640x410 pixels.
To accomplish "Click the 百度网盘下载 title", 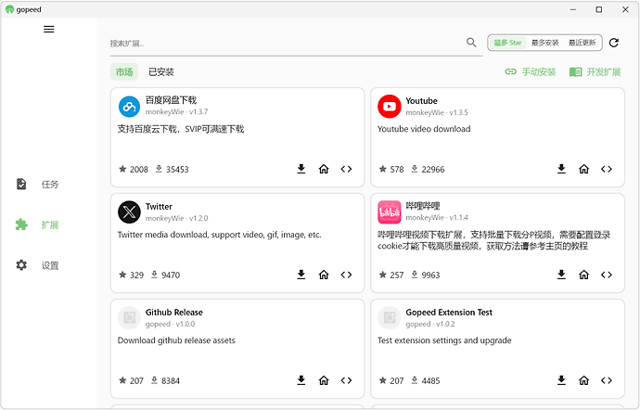I will tap(171, 100).
